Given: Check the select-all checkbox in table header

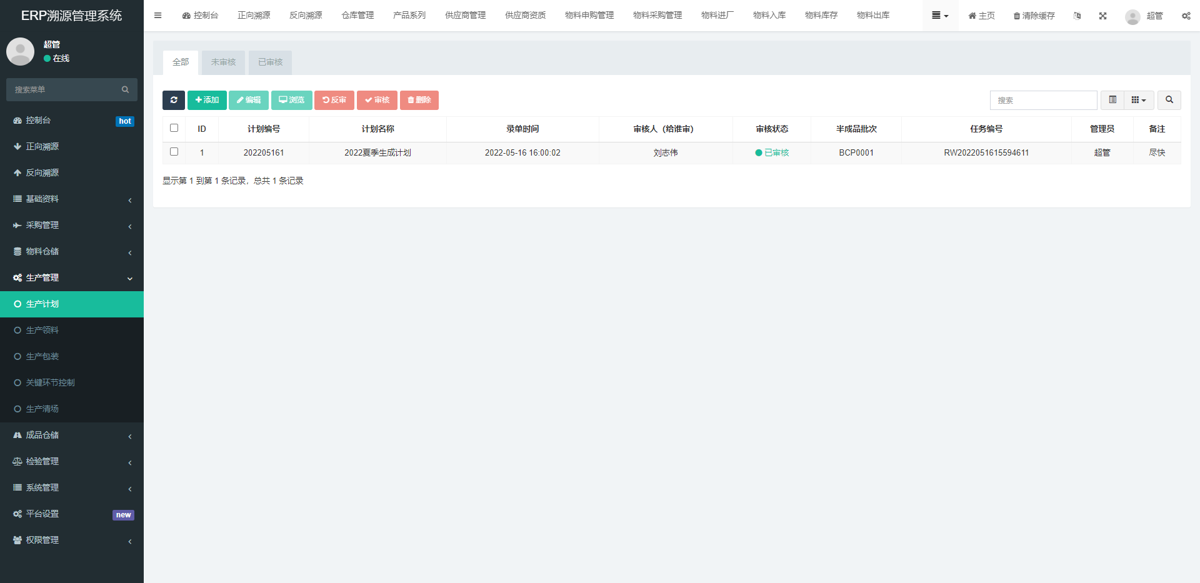Looking at the screenshot, I should tap(174, 128).
